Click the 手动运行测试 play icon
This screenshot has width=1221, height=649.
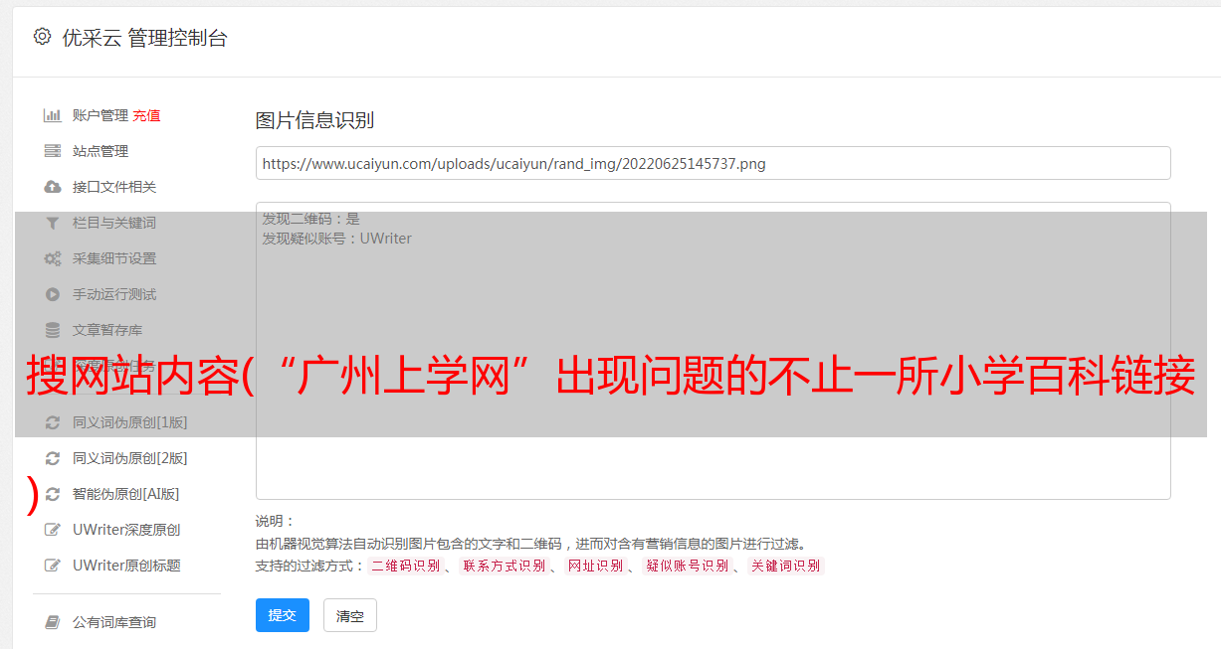tap(53, 294)
